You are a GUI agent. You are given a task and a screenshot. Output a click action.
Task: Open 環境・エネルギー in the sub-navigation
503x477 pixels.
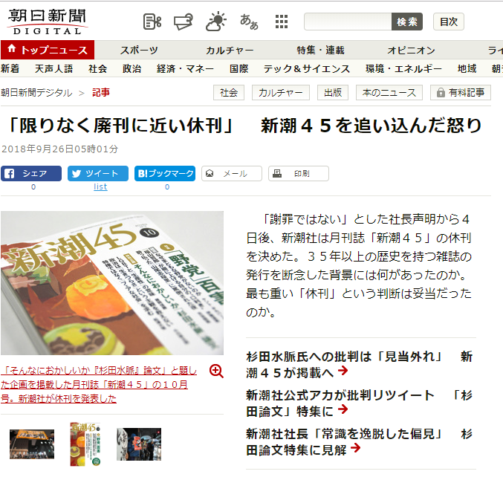pyautogui.click(x=404, y=68)
